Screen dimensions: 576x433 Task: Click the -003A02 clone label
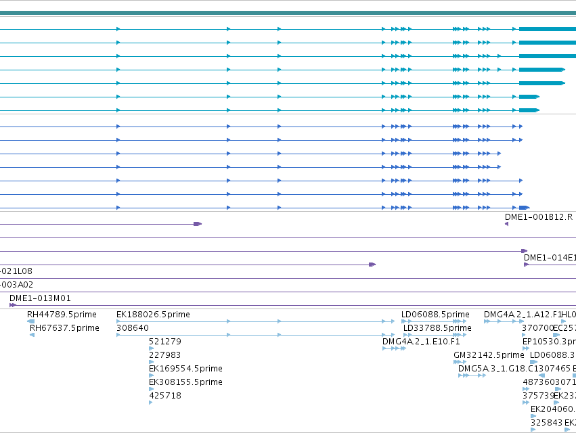coord(16,285)
